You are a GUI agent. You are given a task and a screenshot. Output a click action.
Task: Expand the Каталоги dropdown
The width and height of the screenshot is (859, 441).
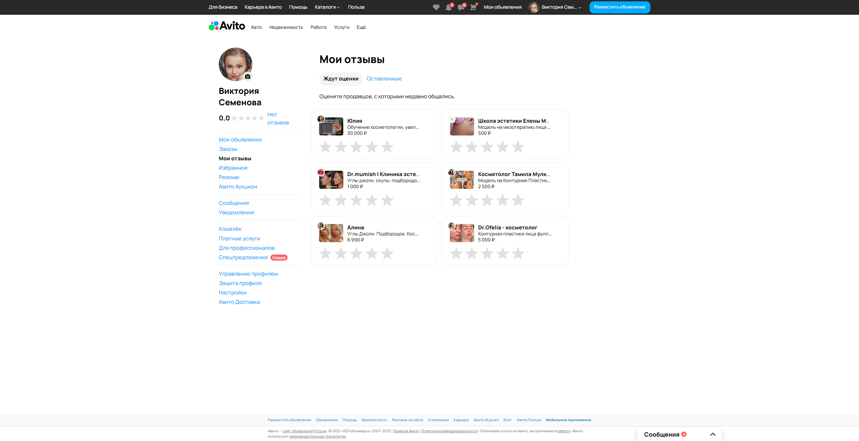pyautogui.click(x=327, y=7)
